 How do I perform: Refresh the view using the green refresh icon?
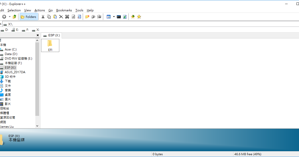tap(125, 17)
